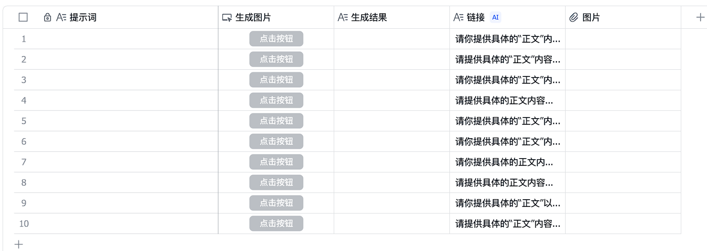Add a new column with plus icon
Viewport: 707px width, 251px height.
point(700,17)
